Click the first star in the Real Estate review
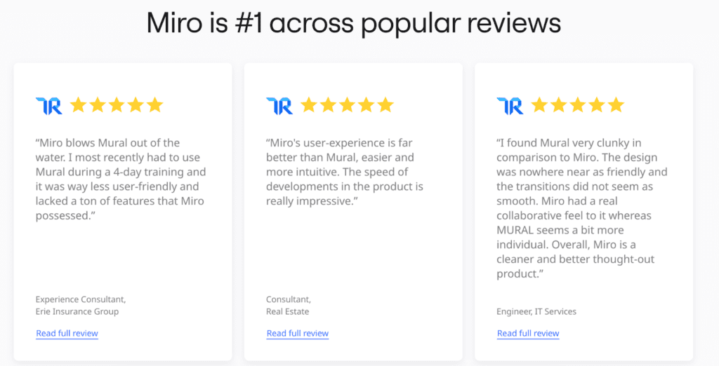This screenshot has height=366, width=719. (x=309, y=105)
